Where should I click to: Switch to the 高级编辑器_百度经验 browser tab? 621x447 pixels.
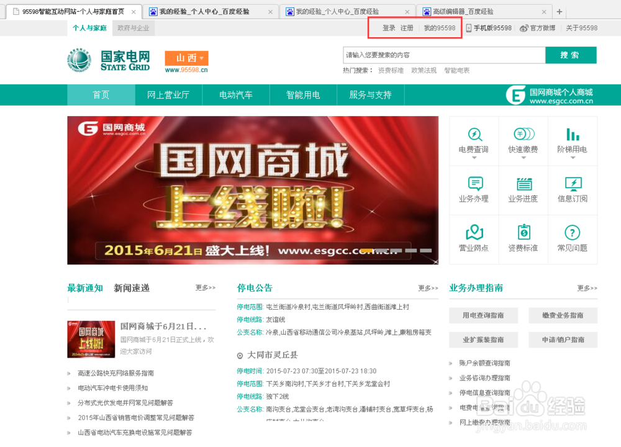click(x=483, y=11)
